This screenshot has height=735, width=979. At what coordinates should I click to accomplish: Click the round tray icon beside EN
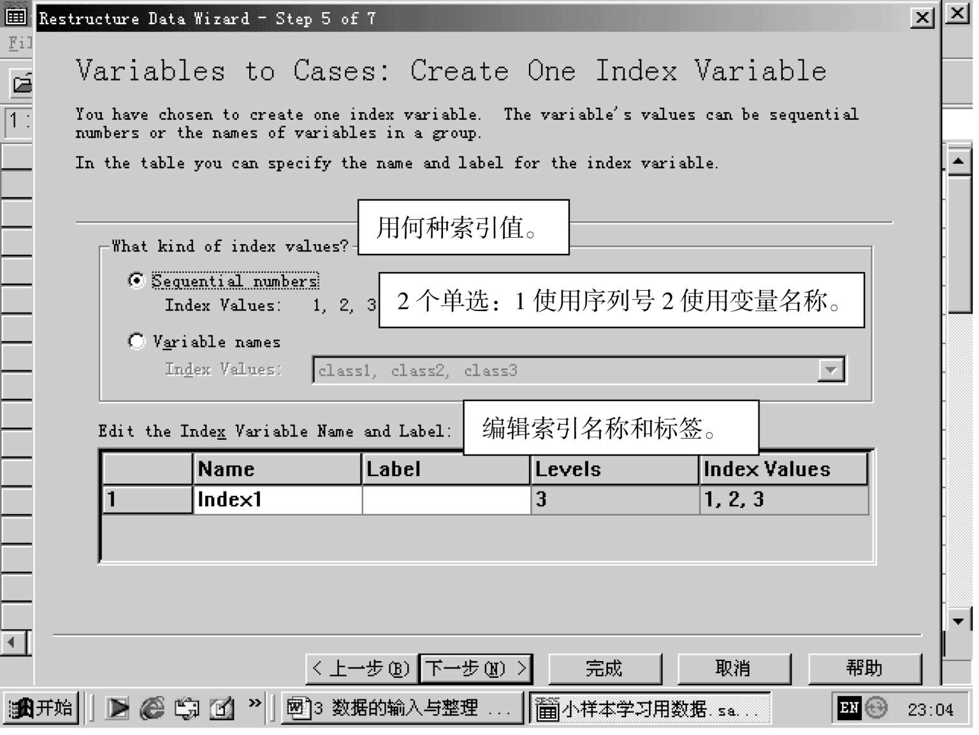pos(877,708)
